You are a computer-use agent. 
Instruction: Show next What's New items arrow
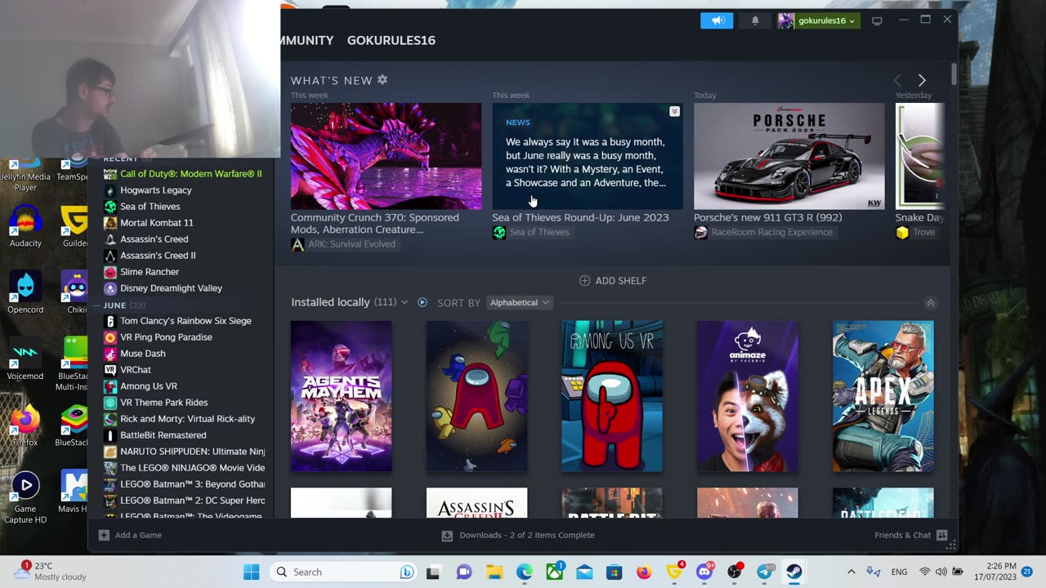[x=922, y=80]
